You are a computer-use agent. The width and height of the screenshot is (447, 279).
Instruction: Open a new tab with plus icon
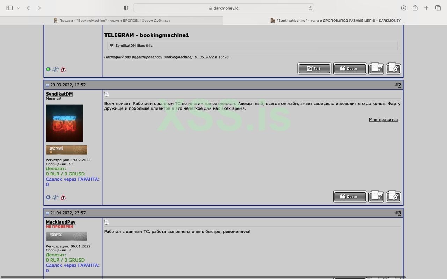pos(426,8)
